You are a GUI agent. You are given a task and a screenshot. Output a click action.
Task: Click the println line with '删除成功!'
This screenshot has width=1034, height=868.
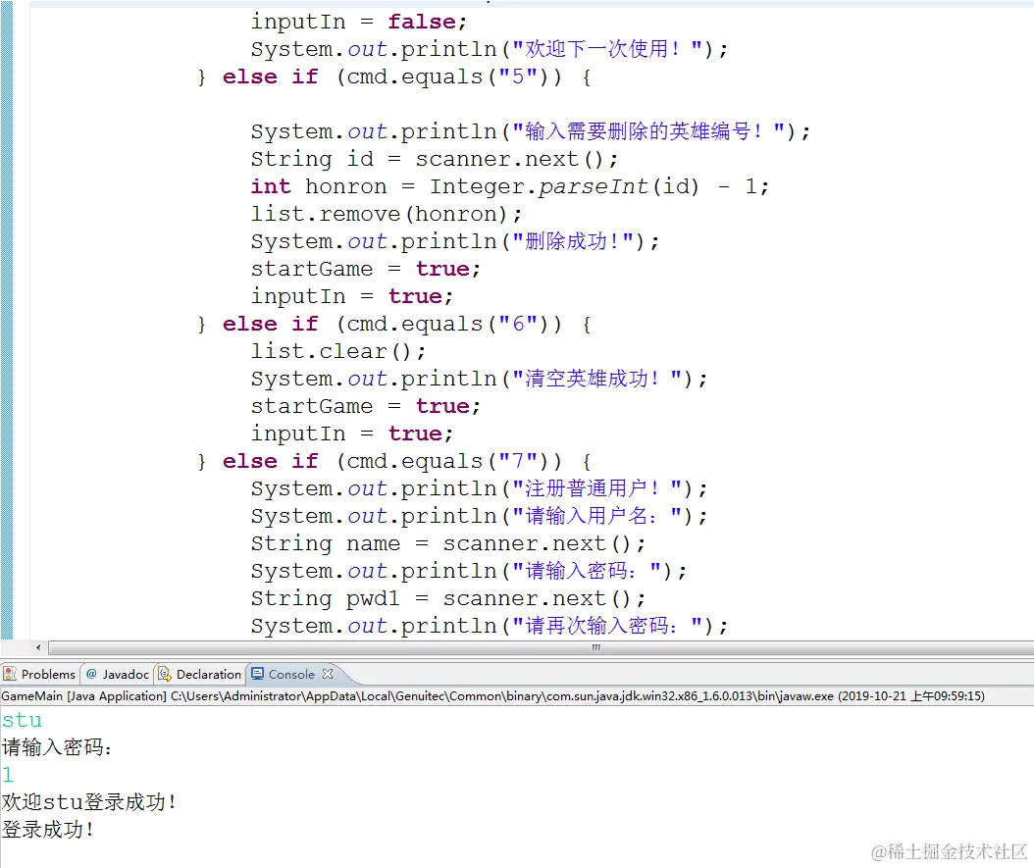pos(455,241)
